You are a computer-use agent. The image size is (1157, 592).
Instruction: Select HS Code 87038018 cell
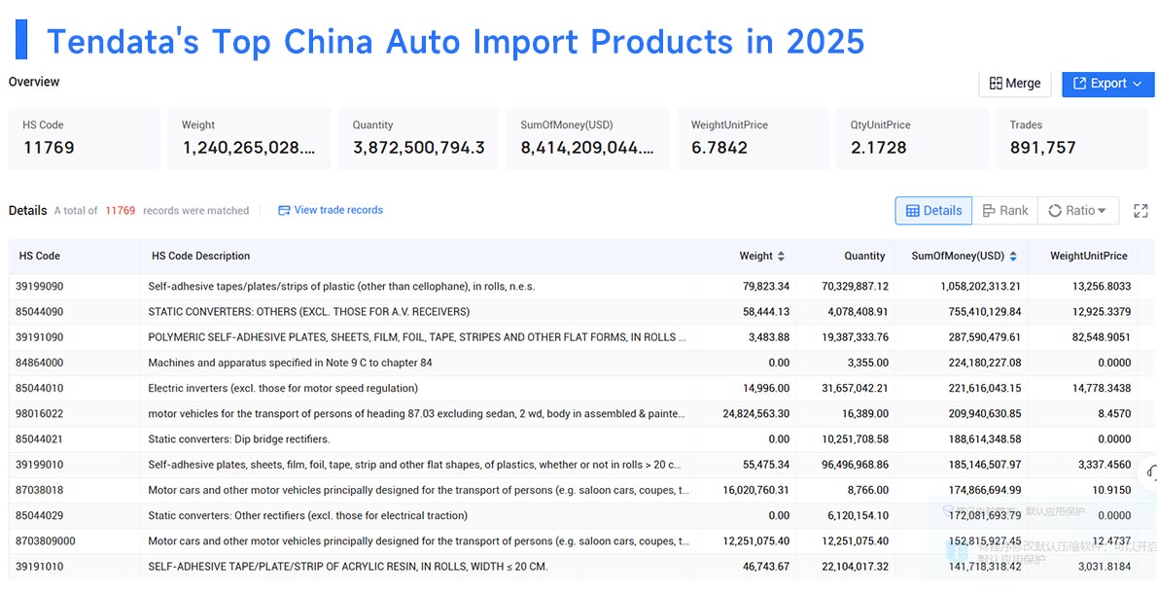(39, 490)
